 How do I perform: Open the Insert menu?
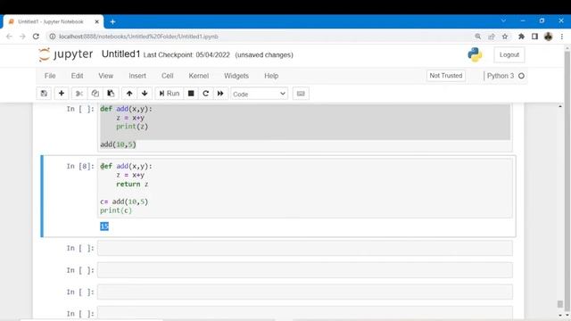137,76
